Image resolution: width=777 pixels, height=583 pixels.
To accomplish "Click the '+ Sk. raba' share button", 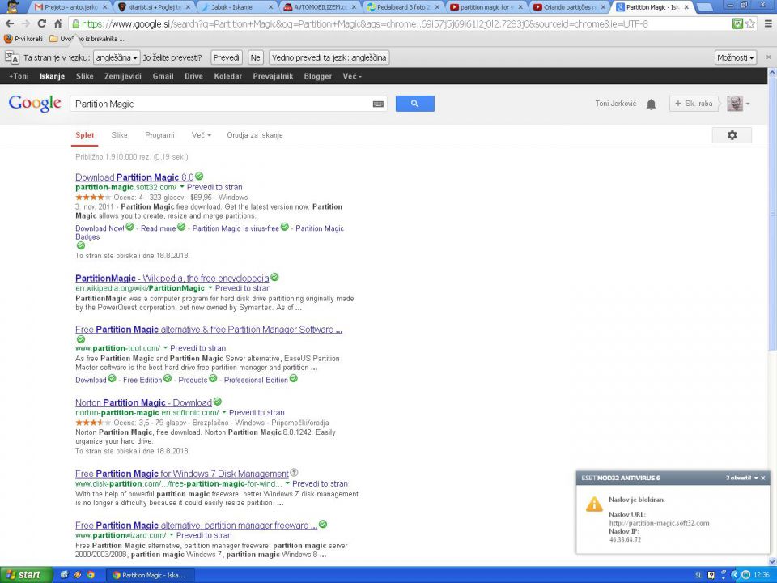I will point(694,104).
